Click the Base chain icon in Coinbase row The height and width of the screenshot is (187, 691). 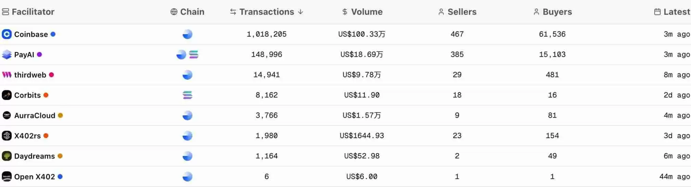click(x=187, y=34)
